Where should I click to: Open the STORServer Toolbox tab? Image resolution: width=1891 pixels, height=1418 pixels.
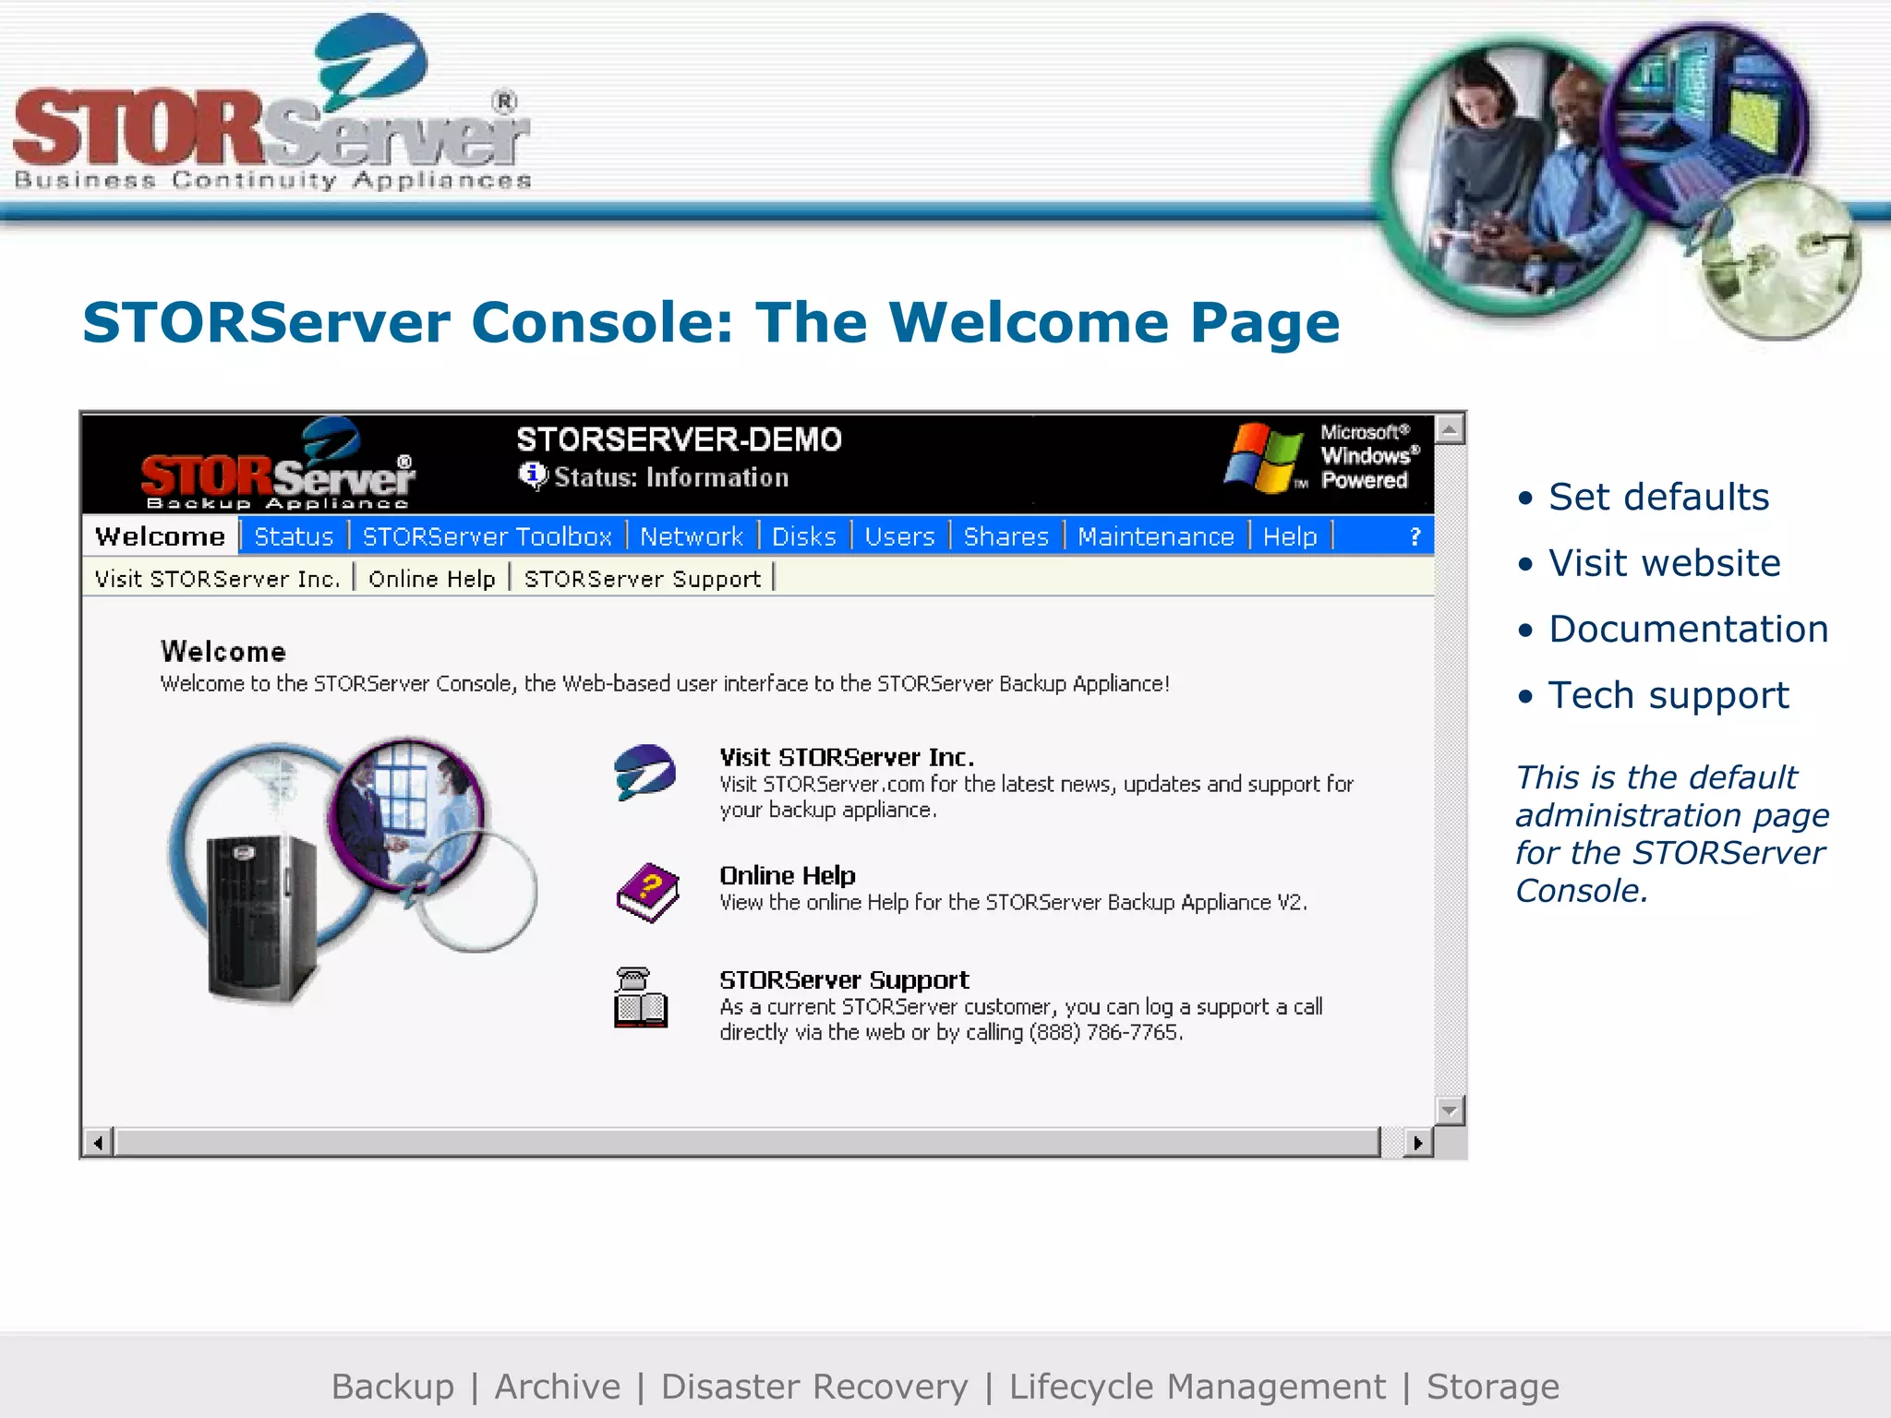pyautogui.click(x=487, y=536)
